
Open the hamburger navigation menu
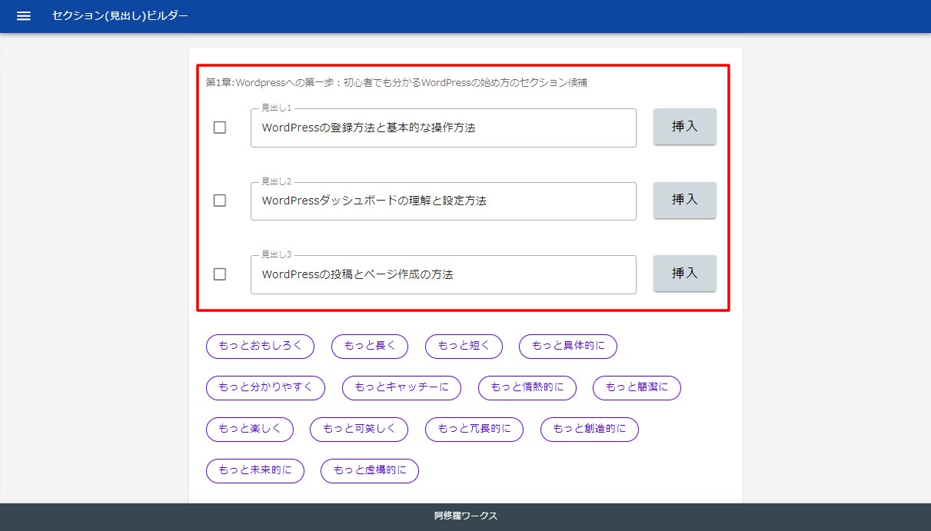(24, 16)
